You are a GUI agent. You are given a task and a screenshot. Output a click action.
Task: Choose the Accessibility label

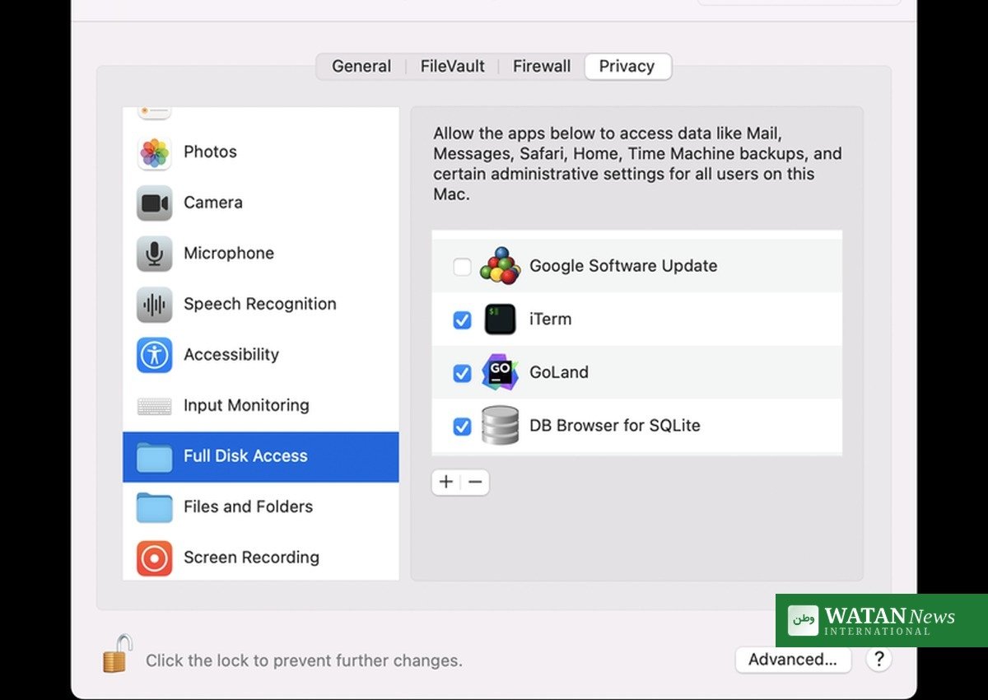pyautogui.click(x=231, y=355)
